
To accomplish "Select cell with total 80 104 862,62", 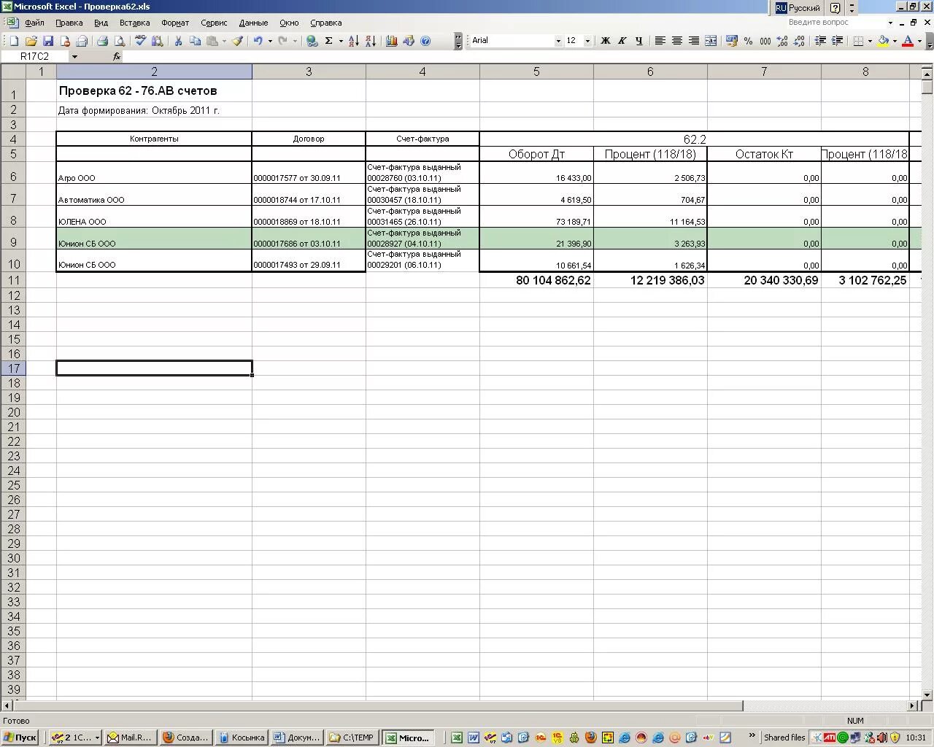I will pos(536,280).
